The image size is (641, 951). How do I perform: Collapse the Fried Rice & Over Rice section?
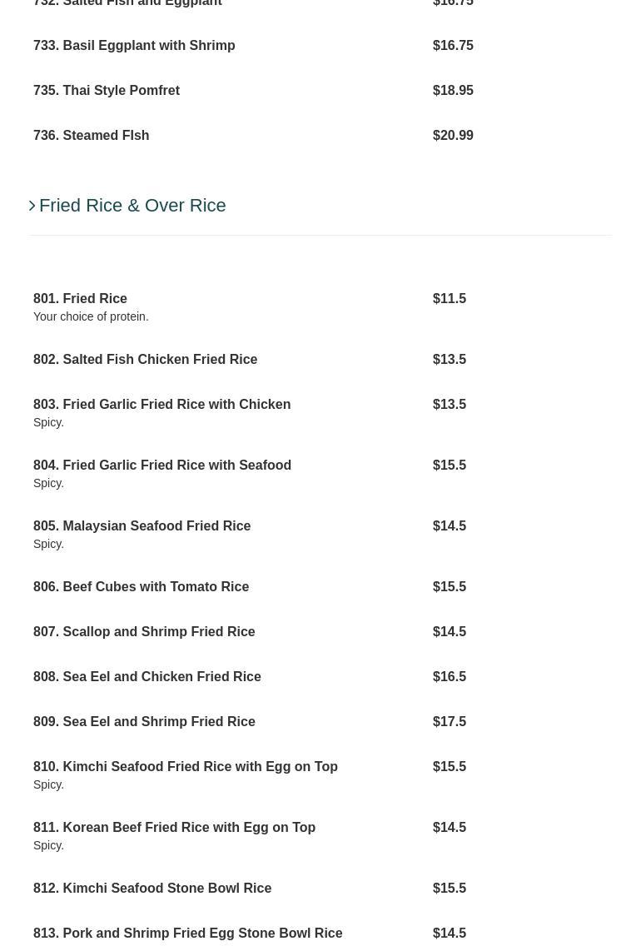tap(132, 205)
